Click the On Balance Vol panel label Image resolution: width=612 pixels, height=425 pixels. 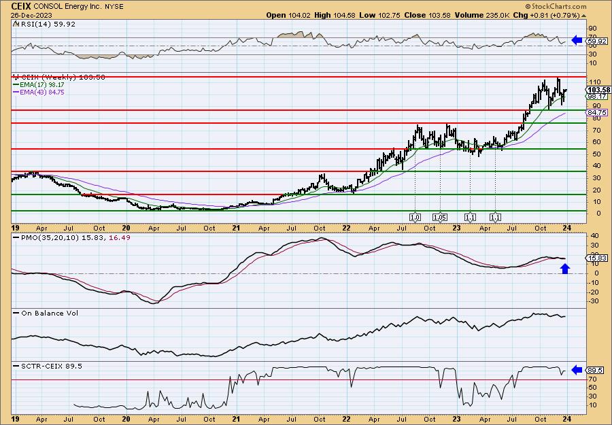pyautogui.click(x=50, y=313)
